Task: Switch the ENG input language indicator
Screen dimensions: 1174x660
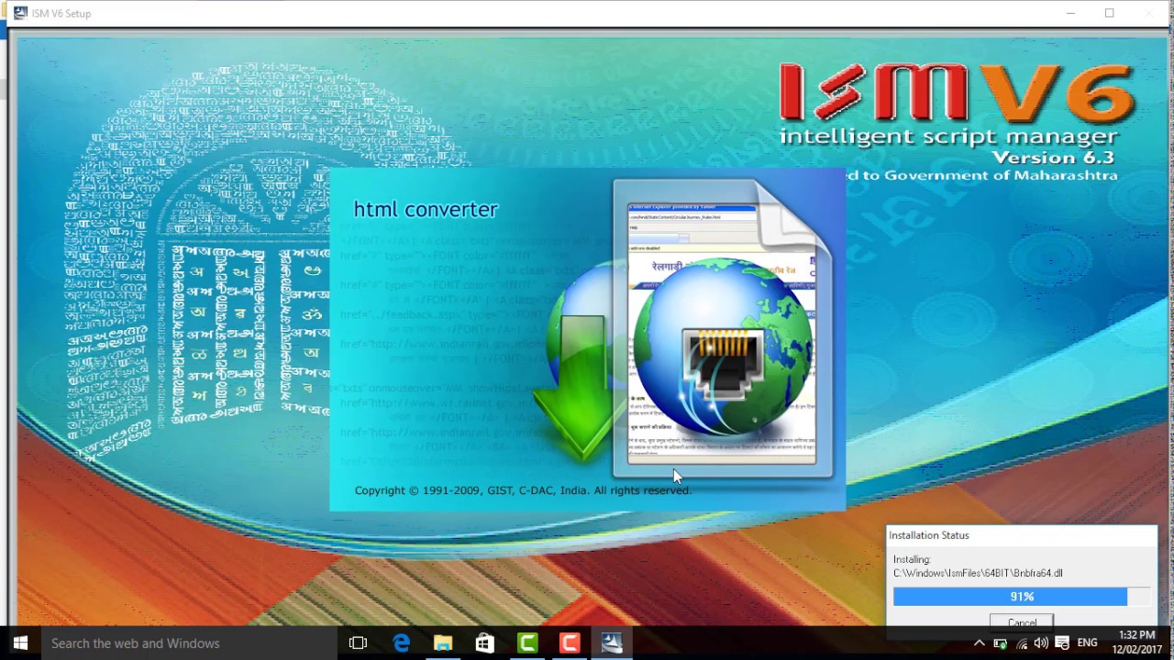Action: pyautogui.click(x=1087, y=643)
